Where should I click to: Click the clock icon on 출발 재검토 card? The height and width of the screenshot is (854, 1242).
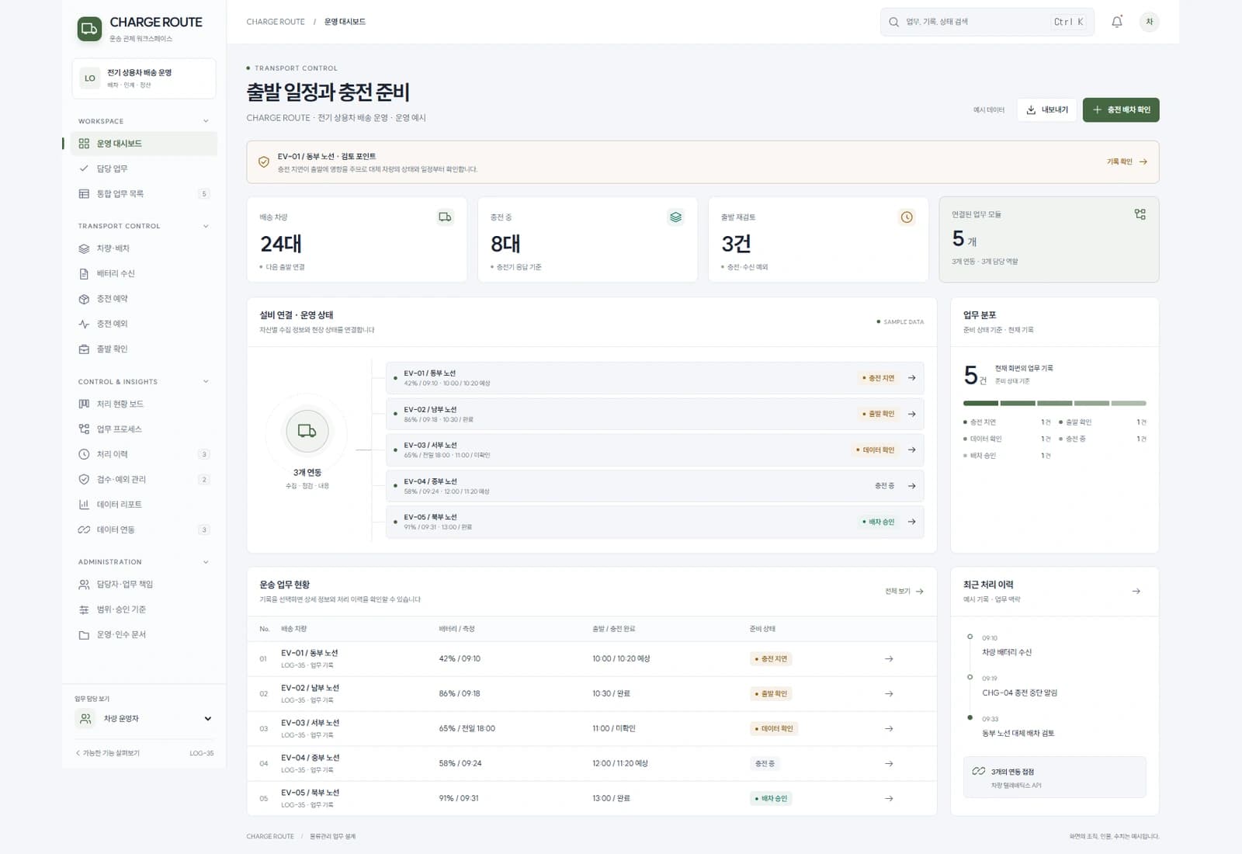coord(906,217)
